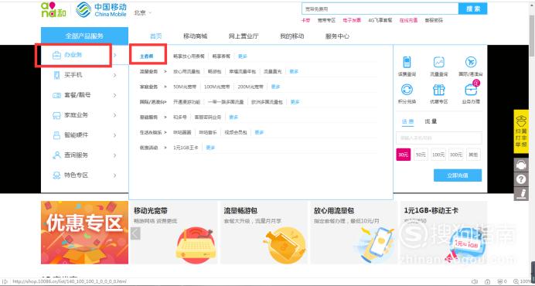Open the 移动光宽带 promo card
The width and height of the screenshot is (535, 286).
[174, 233]
